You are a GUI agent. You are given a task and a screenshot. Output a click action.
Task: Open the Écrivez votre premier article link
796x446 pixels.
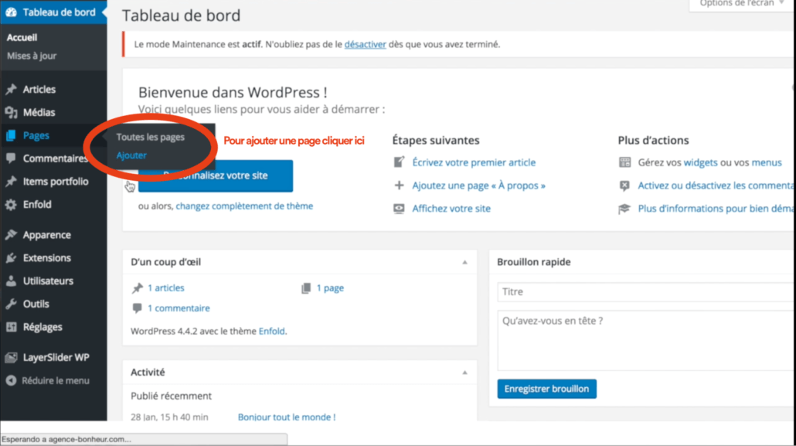tap(474, 162)
